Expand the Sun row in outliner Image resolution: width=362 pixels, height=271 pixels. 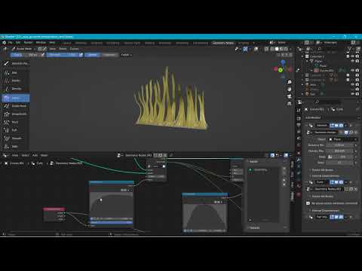(303, 94)
